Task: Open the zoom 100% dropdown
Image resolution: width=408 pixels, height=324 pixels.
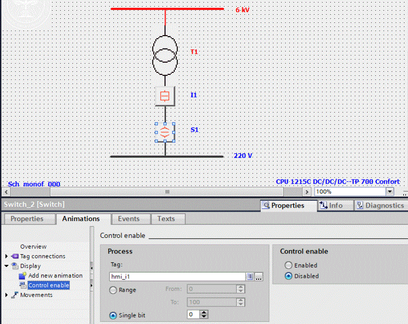Action: [390, 192]
